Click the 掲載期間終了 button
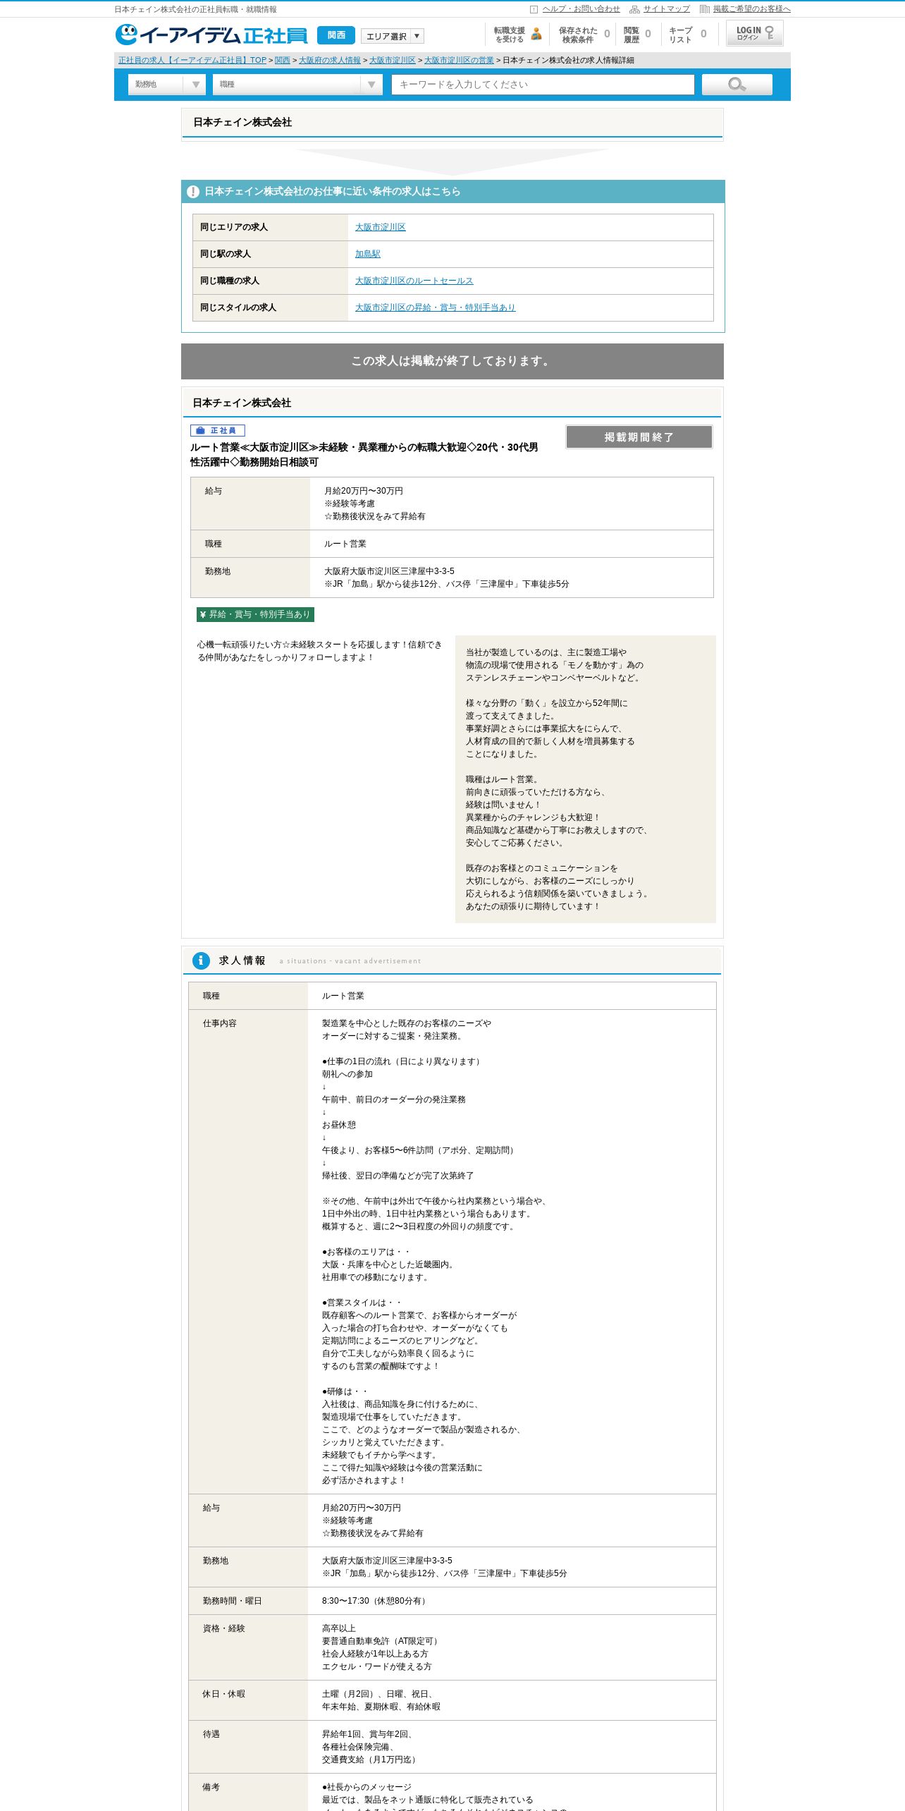905x1811 pixels. [639, 437]
